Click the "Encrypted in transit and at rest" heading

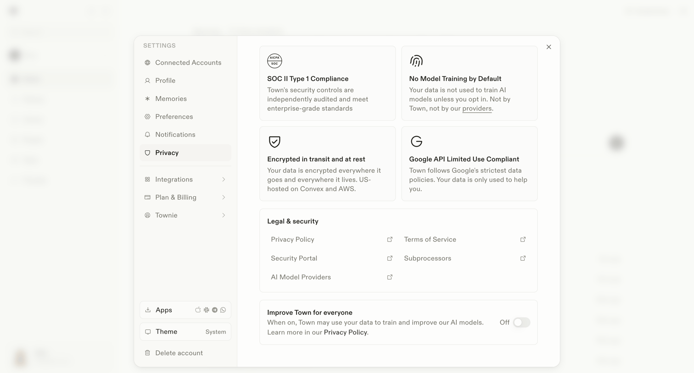coord(316,159)
